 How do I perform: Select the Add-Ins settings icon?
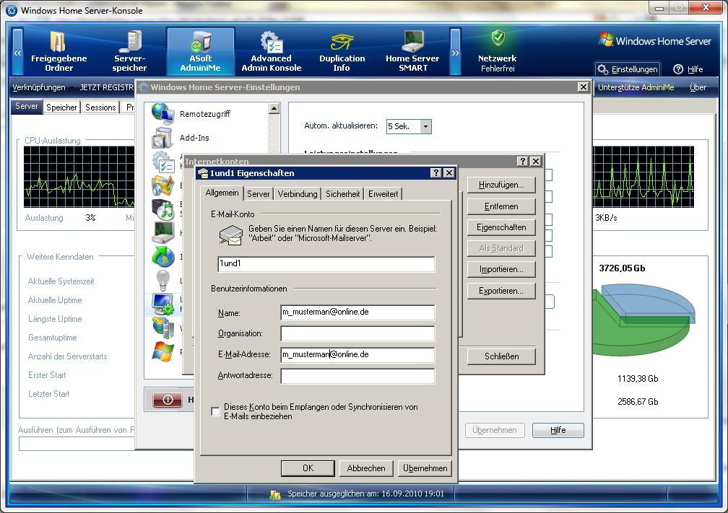pyautogui.click(x=162, y=138)
